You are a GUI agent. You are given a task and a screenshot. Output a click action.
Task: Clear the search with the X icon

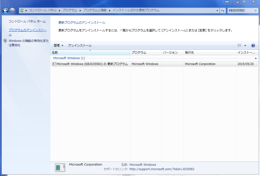(x=255, y=11)
